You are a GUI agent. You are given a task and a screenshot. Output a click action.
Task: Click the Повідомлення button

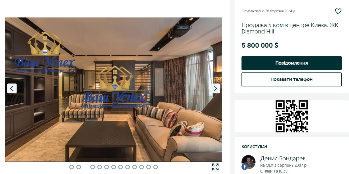(x=292, y=63)
